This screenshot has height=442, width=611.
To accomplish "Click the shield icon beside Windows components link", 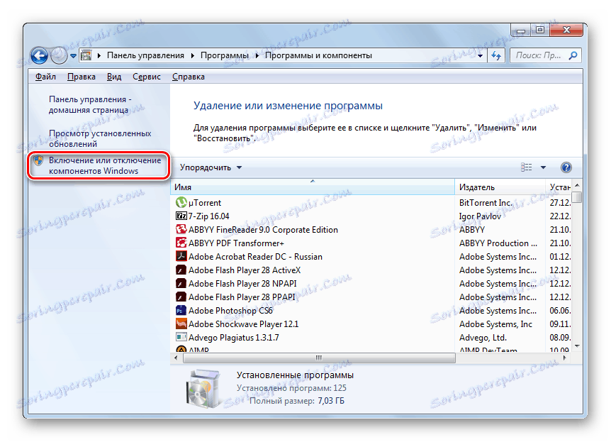I will click(38, 160).
